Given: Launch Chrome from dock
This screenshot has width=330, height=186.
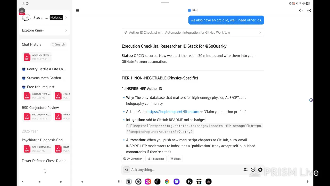Looking at the screenshot, I should (x=167, y=182).
